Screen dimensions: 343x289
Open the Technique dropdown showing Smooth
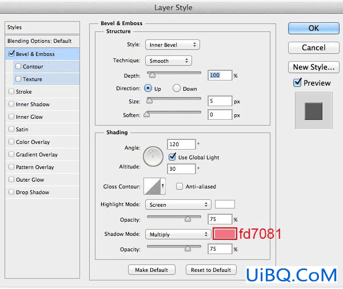[x=169, y=61]
